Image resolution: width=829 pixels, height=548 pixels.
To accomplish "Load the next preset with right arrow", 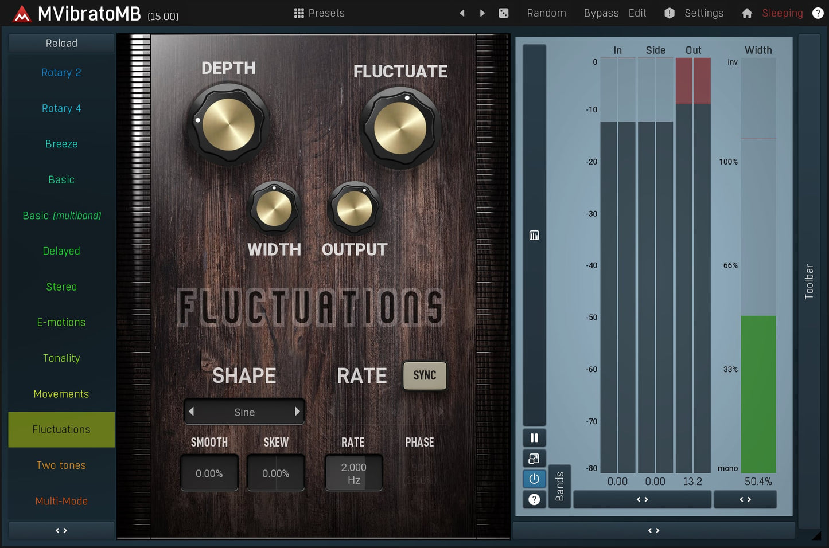I will coord(482,13).
